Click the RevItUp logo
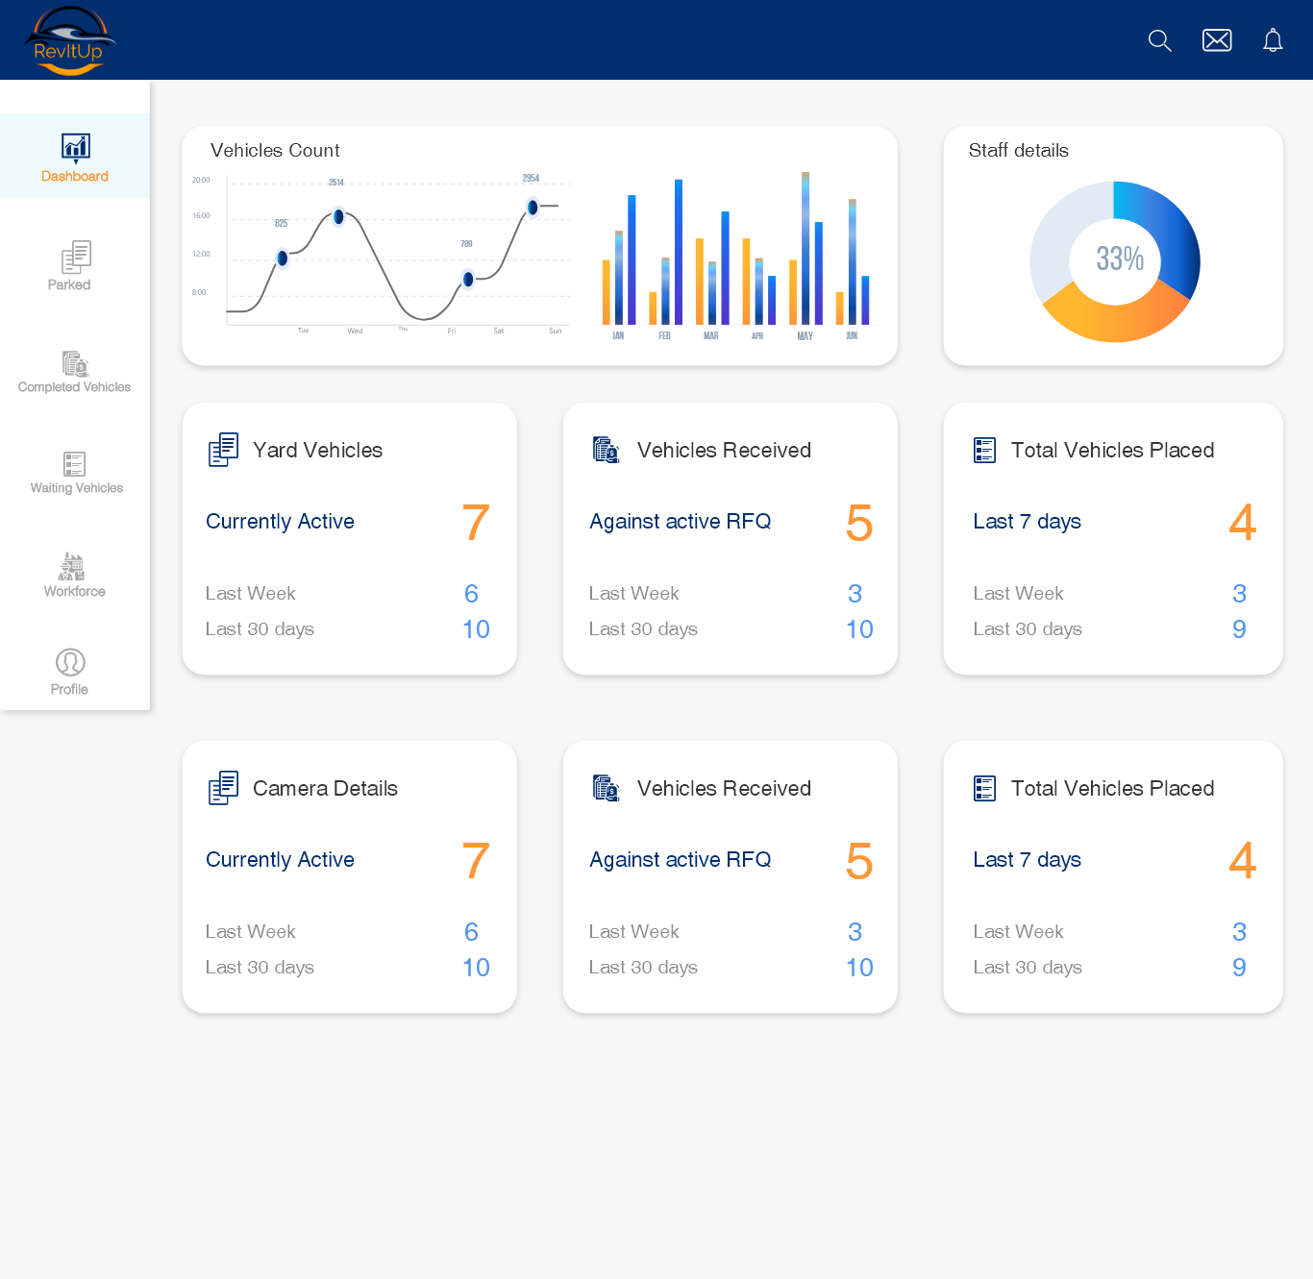Screen dimensions: 1313x1279 click(x=69, y=41)
